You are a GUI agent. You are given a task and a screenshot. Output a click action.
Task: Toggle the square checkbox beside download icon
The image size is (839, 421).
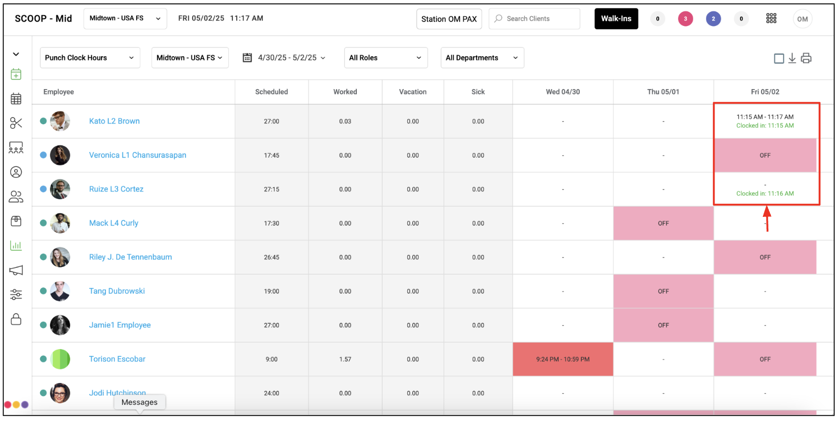779,58
